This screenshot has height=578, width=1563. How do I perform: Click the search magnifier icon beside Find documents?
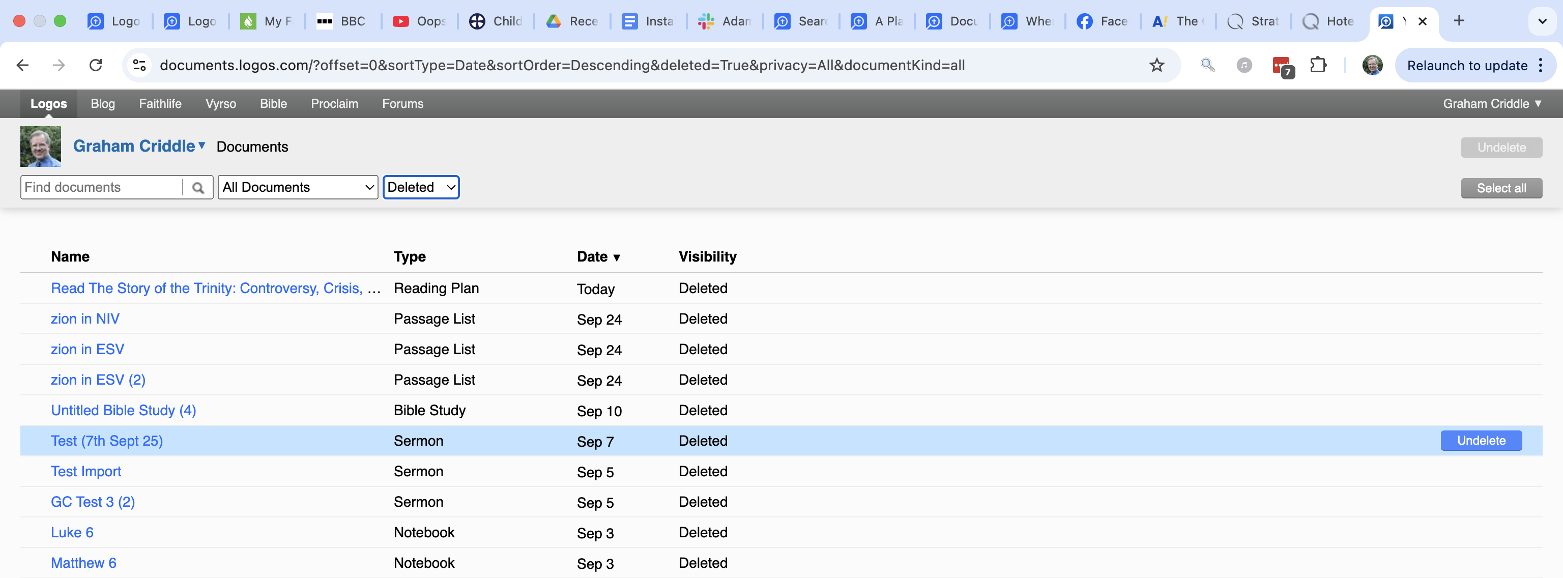(198, 187)
